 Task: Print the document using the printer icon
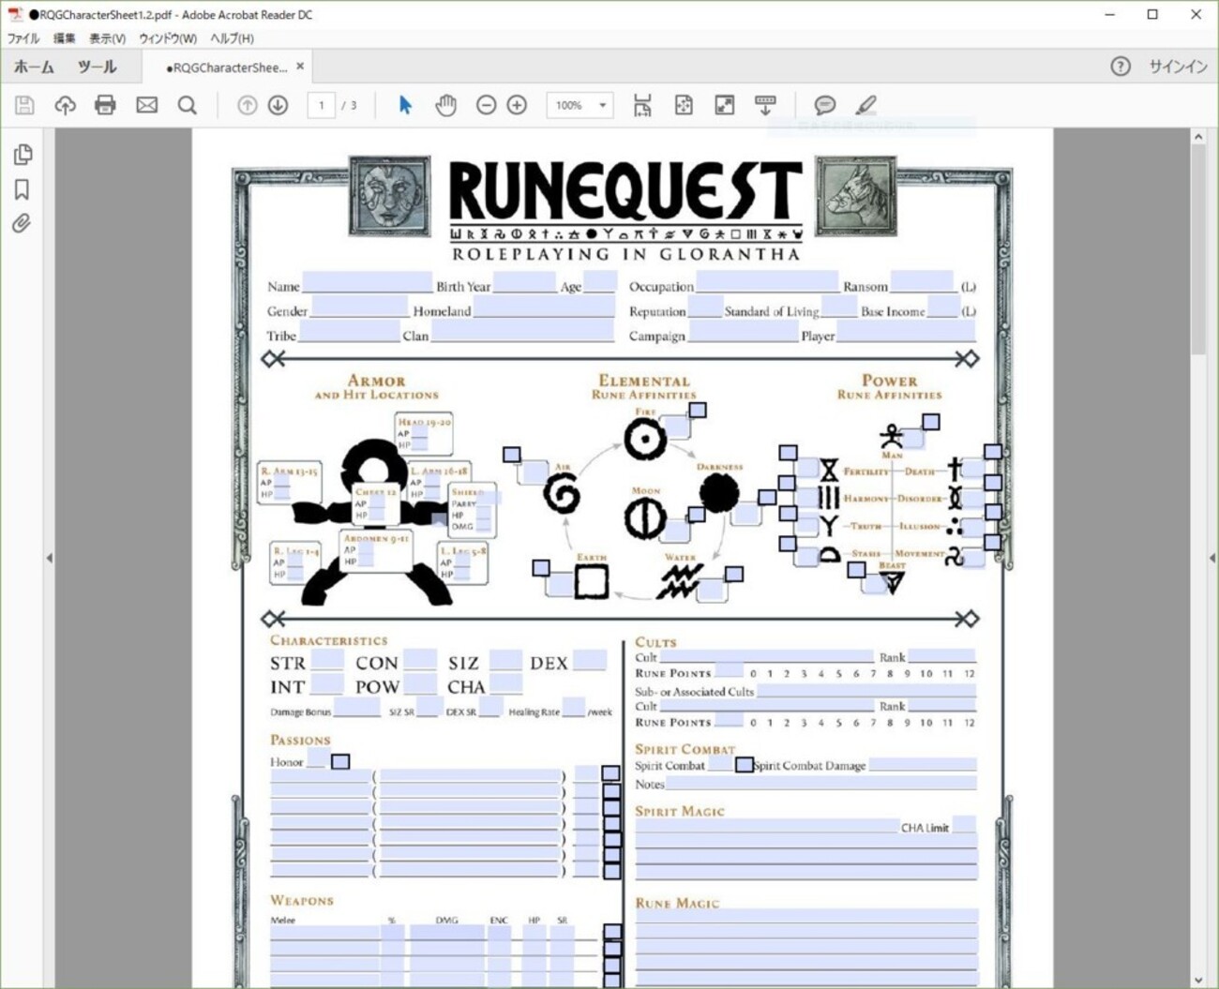(x=105, y=105)
